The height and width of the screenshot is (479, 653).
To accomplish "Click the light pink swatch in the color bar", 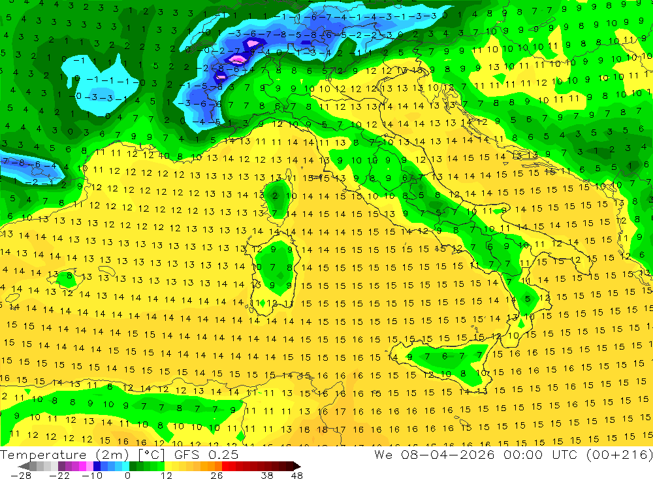I will pyautogui.click(x=89, y=466).
